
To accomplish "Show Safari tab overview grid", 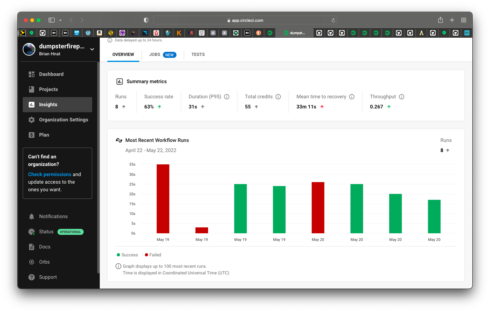I will (463, 20).
